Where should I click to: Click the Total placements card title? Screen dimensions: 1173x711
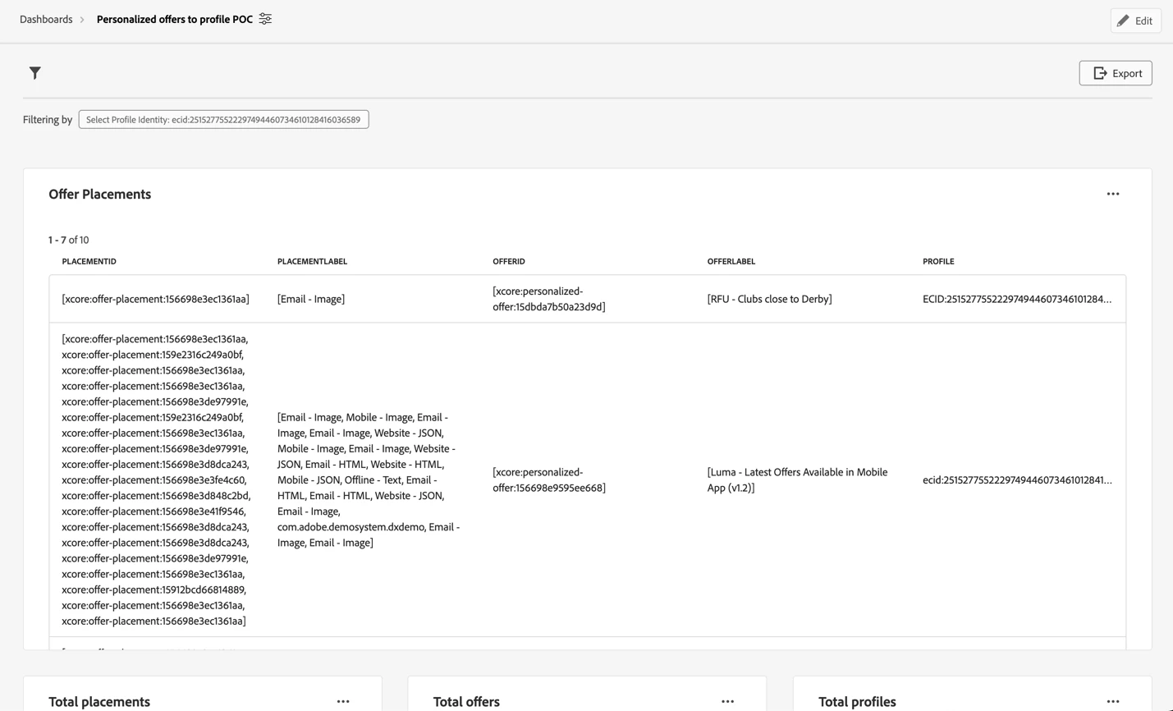[99, 701]
